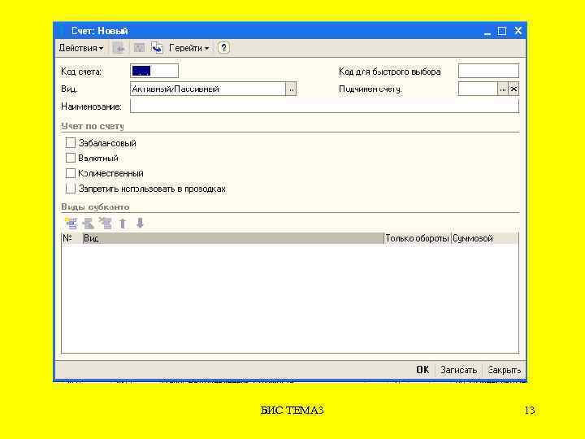Focus the Код счета input field
The image size is (585, 439).
pos(154,71)
